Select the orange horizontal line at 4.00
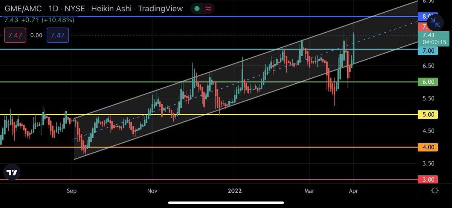This screenshot has height=208, width=452. pyautogui.click(x=209, y=147)
